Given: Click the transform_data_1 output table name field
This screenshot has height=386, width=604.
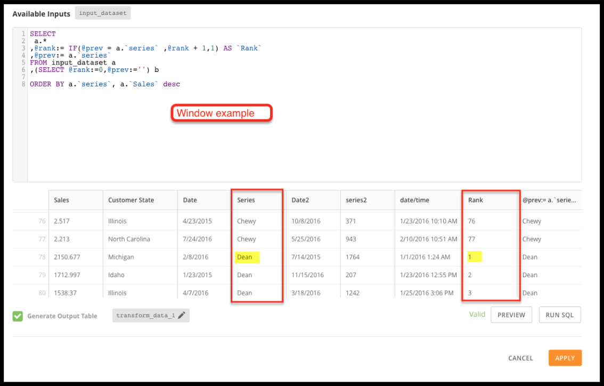Looking at the screenshot, I should click(x=151, y=316).
